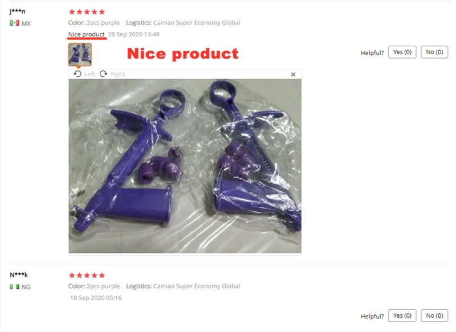Click the enlarged purple tool photo
Screen dimensions: 456x332
tap(185, 166)
